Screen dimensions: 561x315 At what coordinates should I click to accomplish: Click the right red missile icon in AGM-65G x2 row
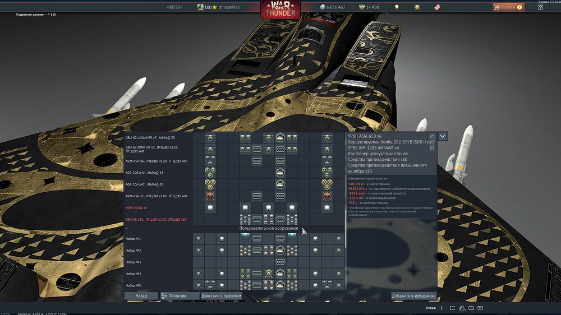(x=327, y=196)
